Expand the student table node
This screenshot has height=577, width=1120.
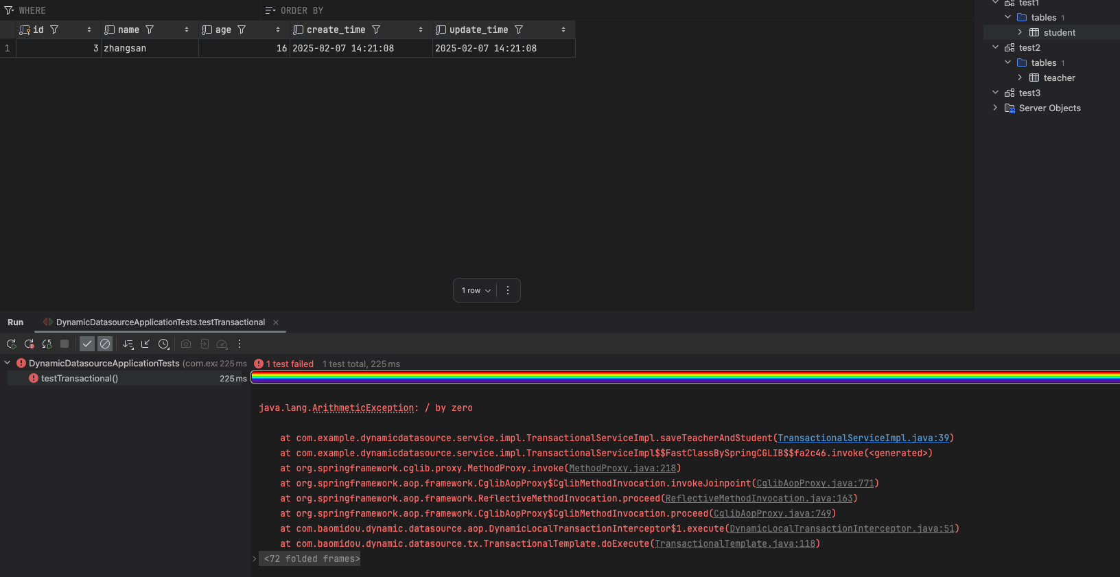coord(1020,32)
